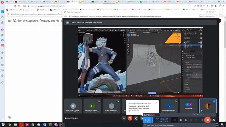Take Opera snapshot with camera toolbar icon

click(201, 6)
